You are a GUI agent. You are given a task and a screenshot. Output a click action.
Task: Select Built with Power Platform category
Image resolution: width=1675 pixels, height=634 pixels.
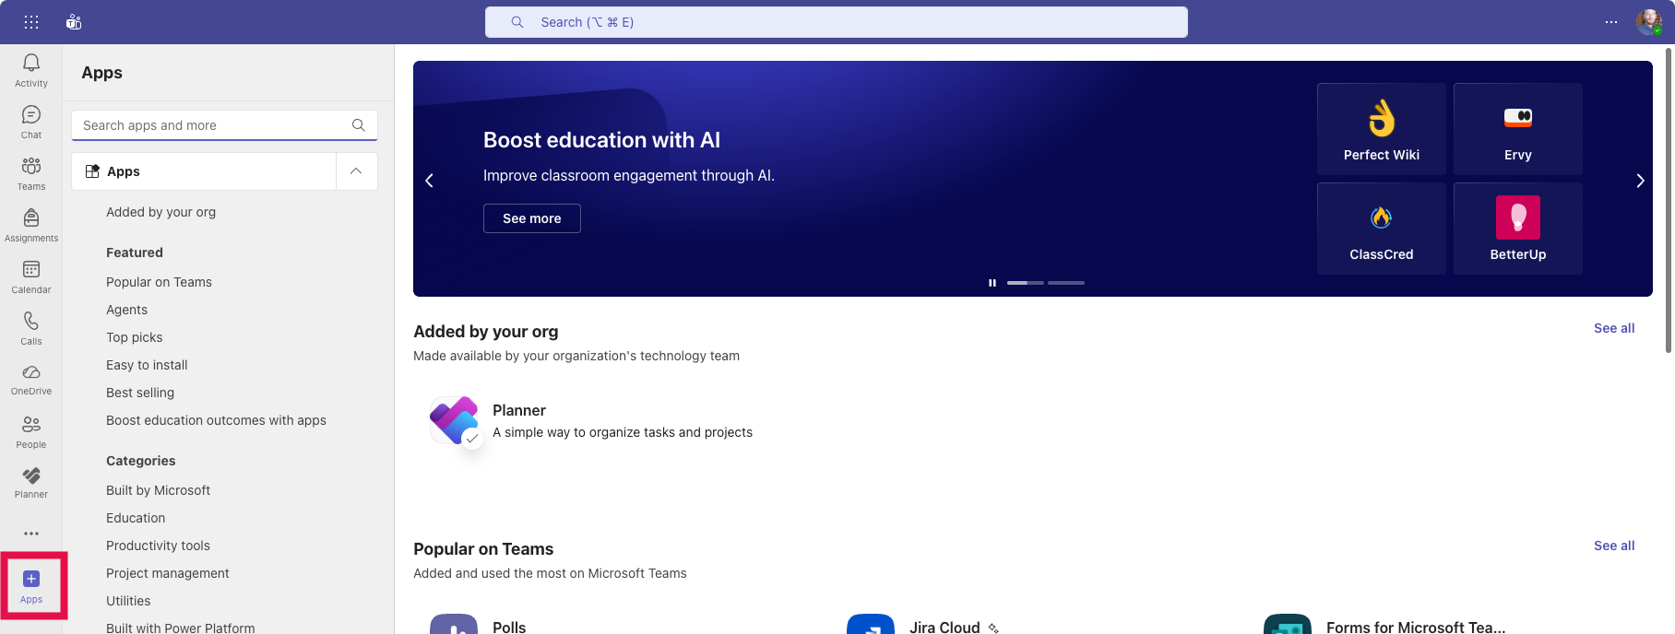(180, 628)
